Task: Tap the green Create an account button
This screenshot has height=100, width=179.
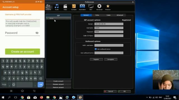Action: point(22,52)
